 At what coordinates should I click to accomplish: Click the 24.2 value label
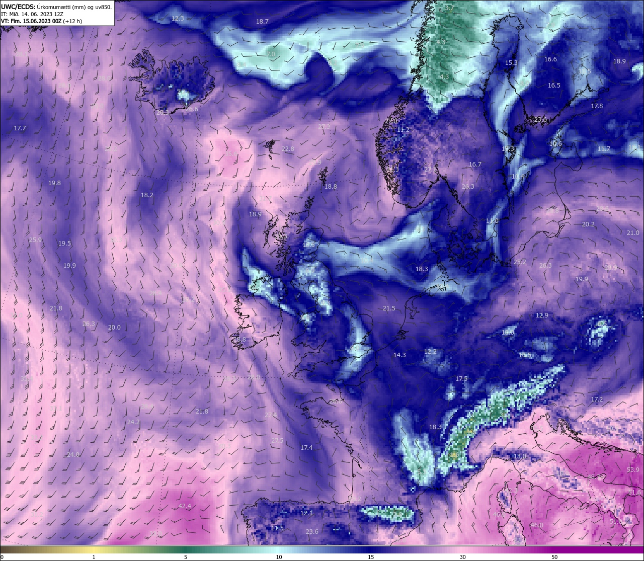click(x=133, y=422)
